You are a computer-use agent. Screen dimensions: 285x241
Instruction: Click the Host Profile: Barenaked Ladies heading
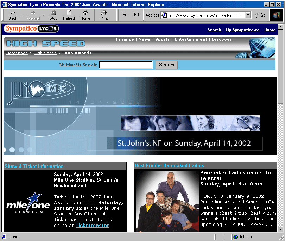169,165
